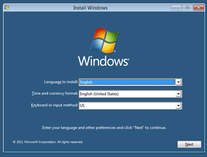
Task: Click the Language to install label
Action: [x=61, y=82]
